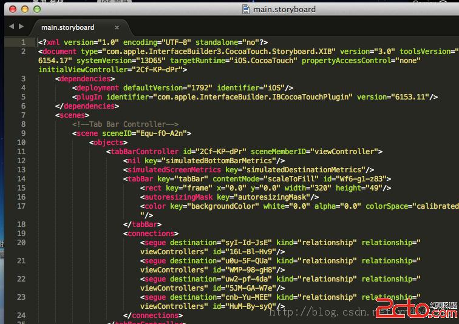The height and width of the screenshot is (324, 459).
Task: Click segue destination "syI-Id-JsE" value
Action: click(x=250, y=243)
